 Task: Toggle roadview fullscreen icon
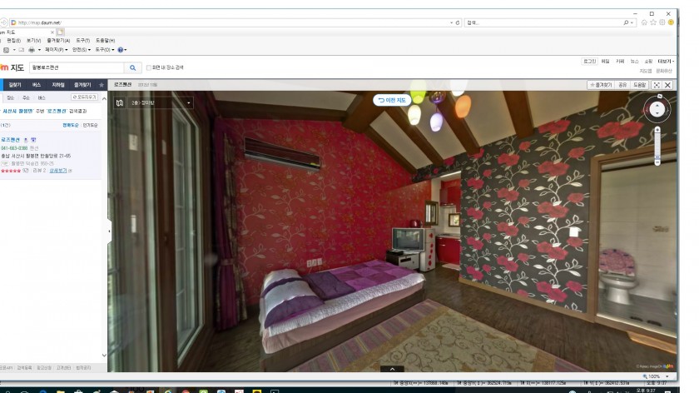657,85
